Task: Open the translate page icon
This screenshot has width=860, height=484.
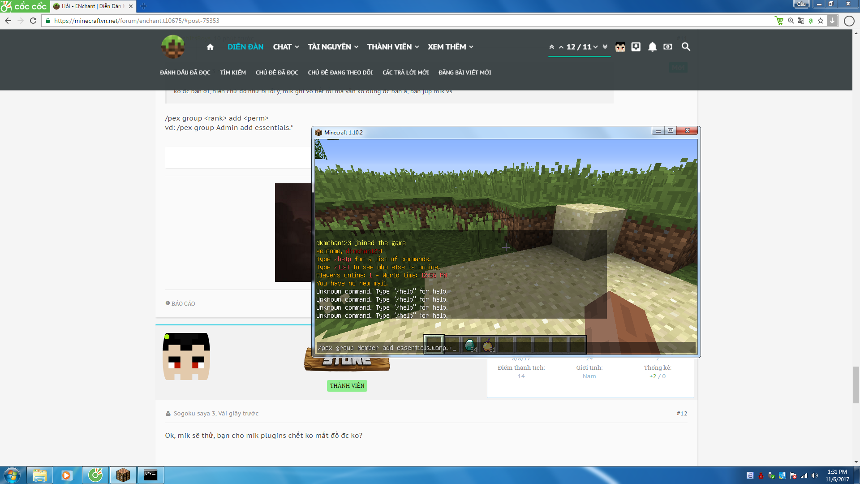Action: tap(801, 21)
